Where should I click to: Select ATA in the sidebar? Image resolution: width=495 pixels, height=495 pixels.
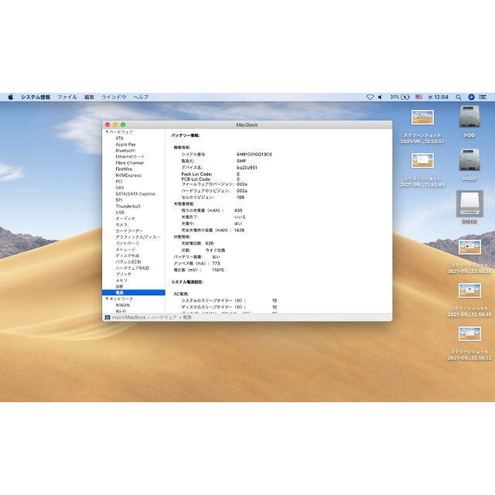point(119,138)
